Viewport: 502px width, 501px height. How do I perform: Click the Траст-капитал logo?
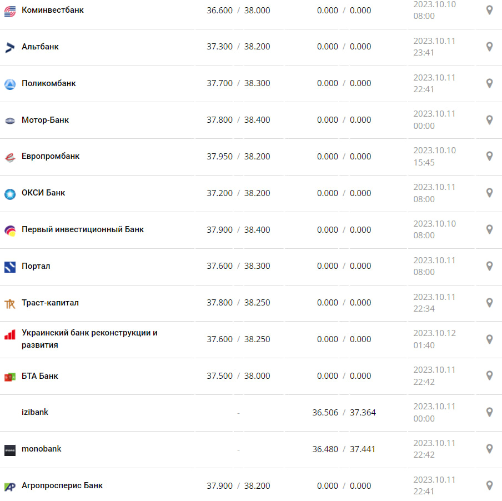coord(10,303)
